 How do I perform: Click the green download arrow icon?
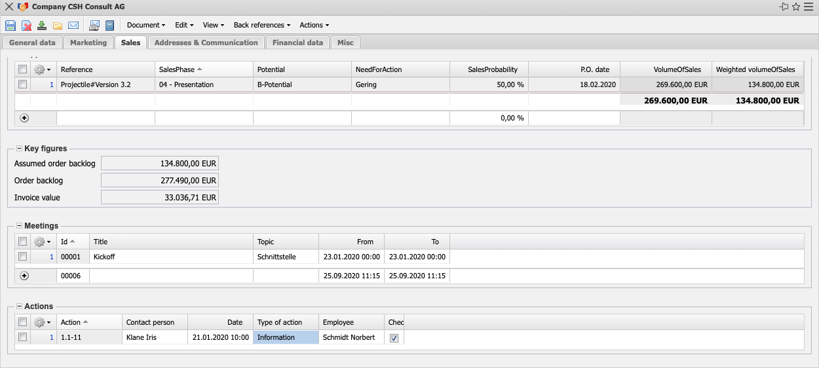point(42,26)
